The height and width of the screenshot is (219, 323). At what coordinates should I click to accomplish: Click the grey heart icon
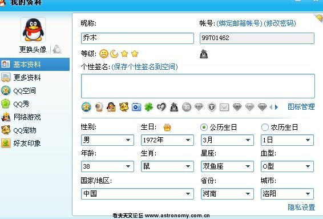pos(161,107)
